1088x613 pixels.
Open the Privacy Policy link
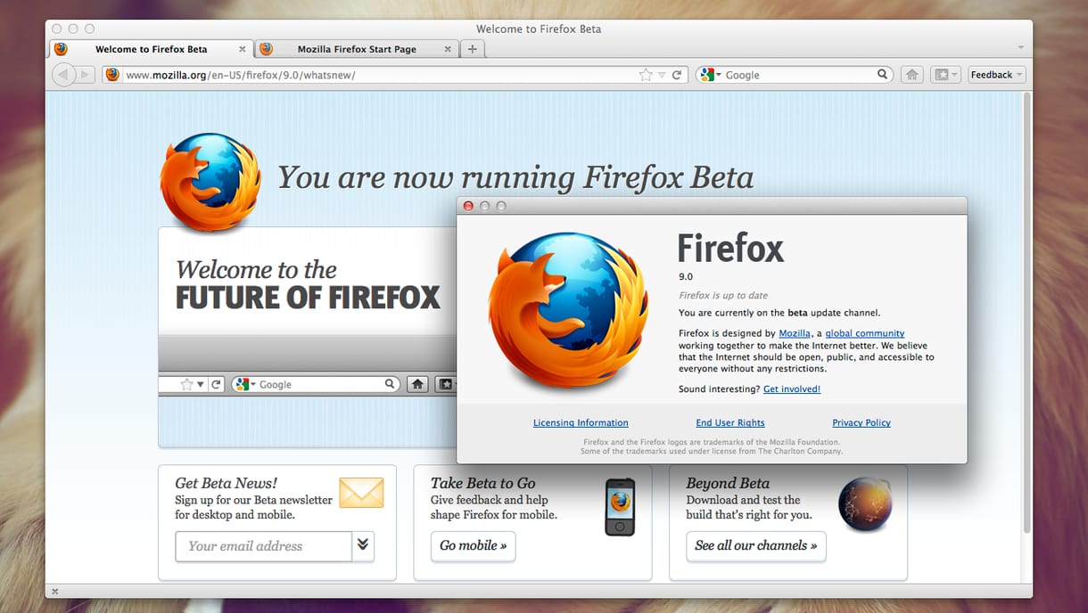pyautogui.click(x=861, y=423)
